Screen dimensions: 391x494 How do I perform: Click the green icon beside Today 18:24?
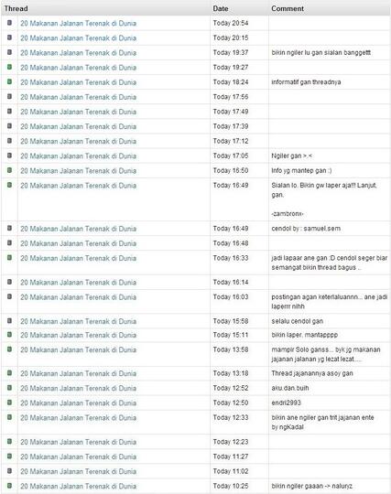(9, 82)
